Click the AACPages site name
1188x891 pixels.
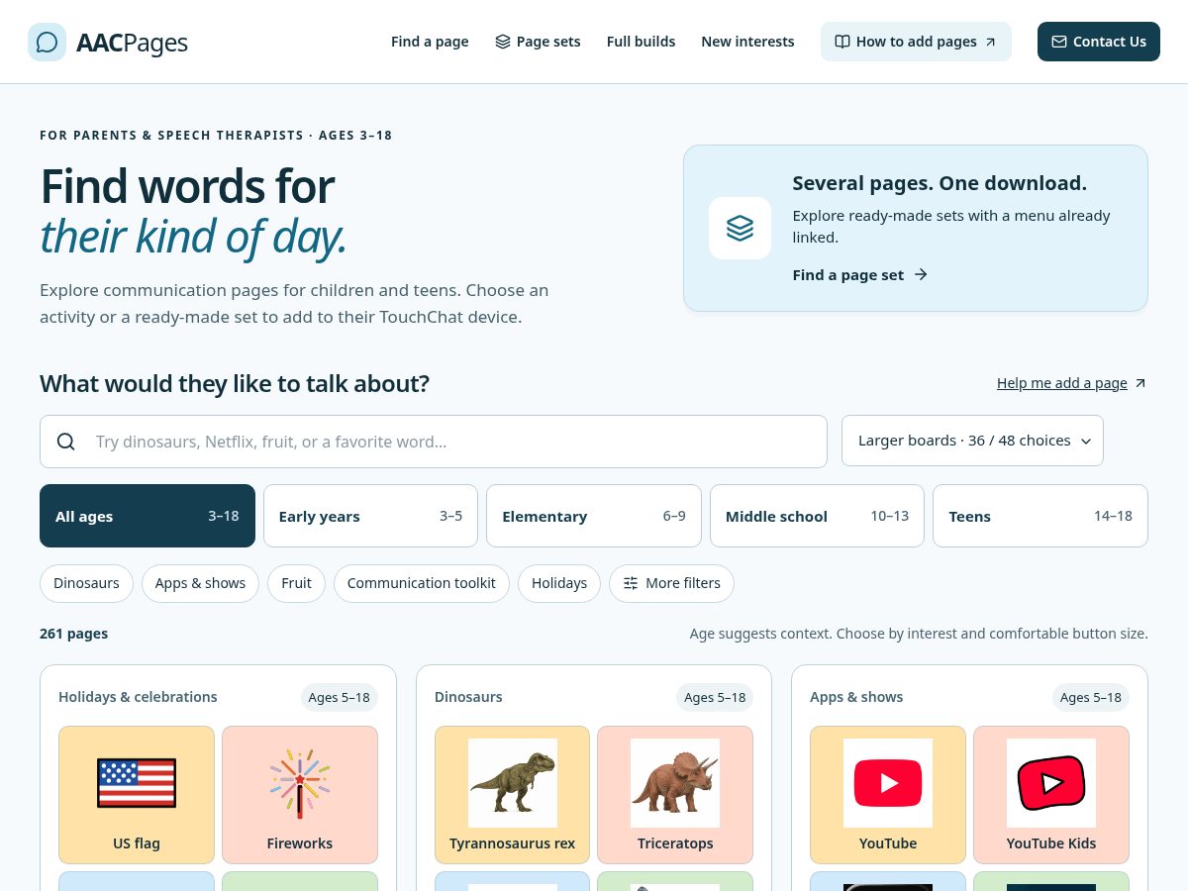point(132,43)
